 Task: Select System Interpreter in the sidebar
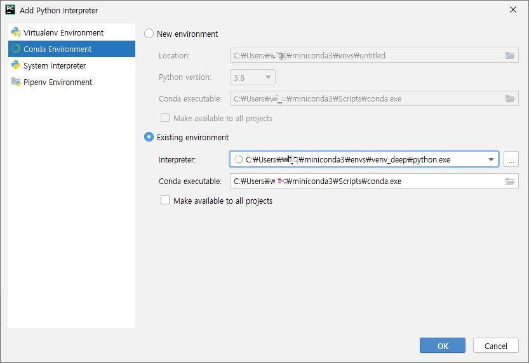[72, 65]
